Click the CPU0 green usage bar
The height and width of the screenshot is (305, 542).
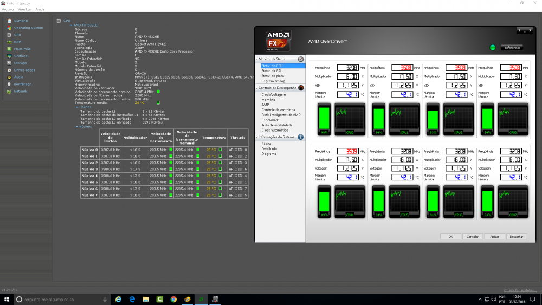pos(325,119)
